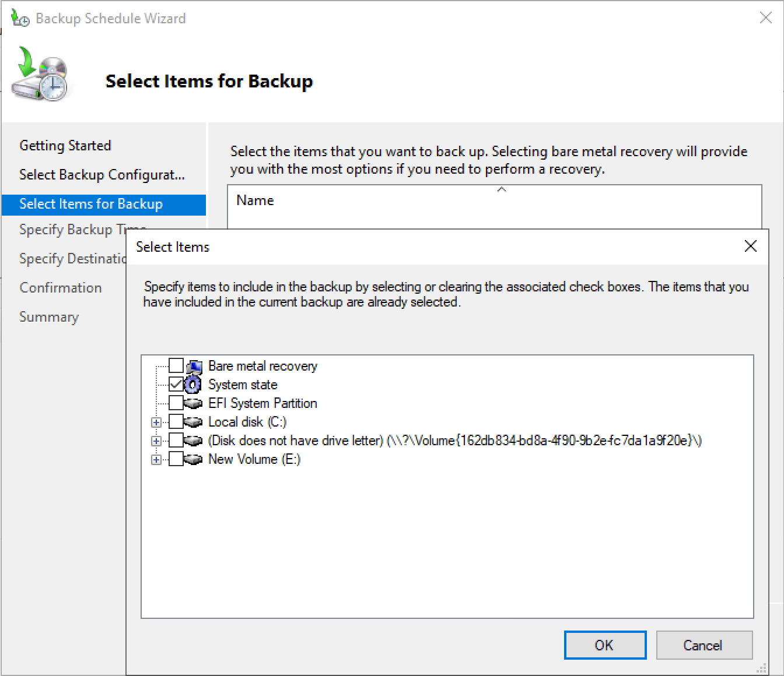The image size is (784, 676).
Task: Expand the Local disk (C:) tree node
Action: coord(156,423)
